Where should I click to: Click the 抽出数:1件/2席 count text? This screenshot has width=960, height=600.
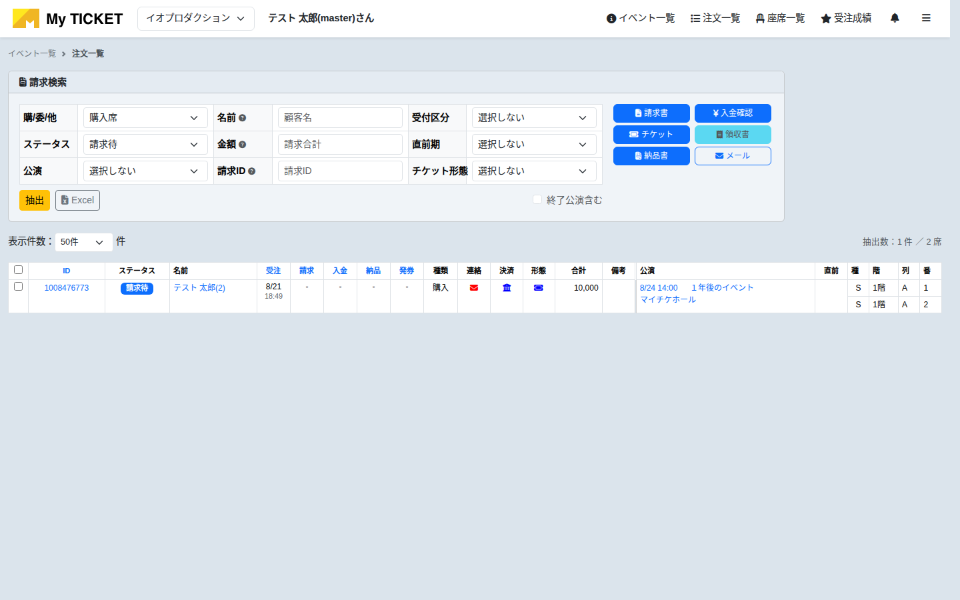point(902,242)
